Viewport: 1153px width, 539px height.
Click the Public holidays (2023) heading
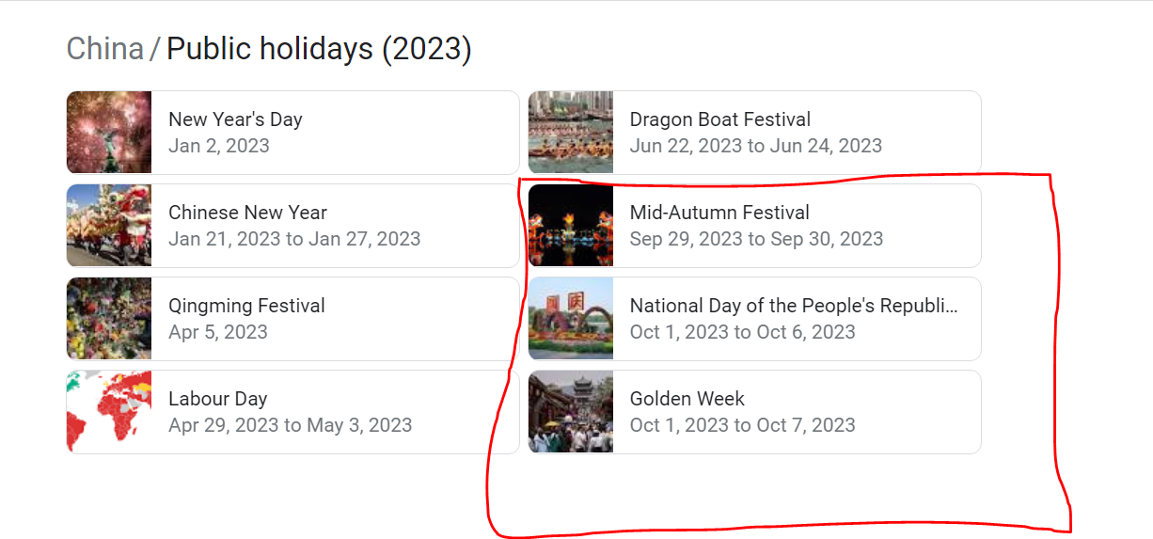coord(319,48)
